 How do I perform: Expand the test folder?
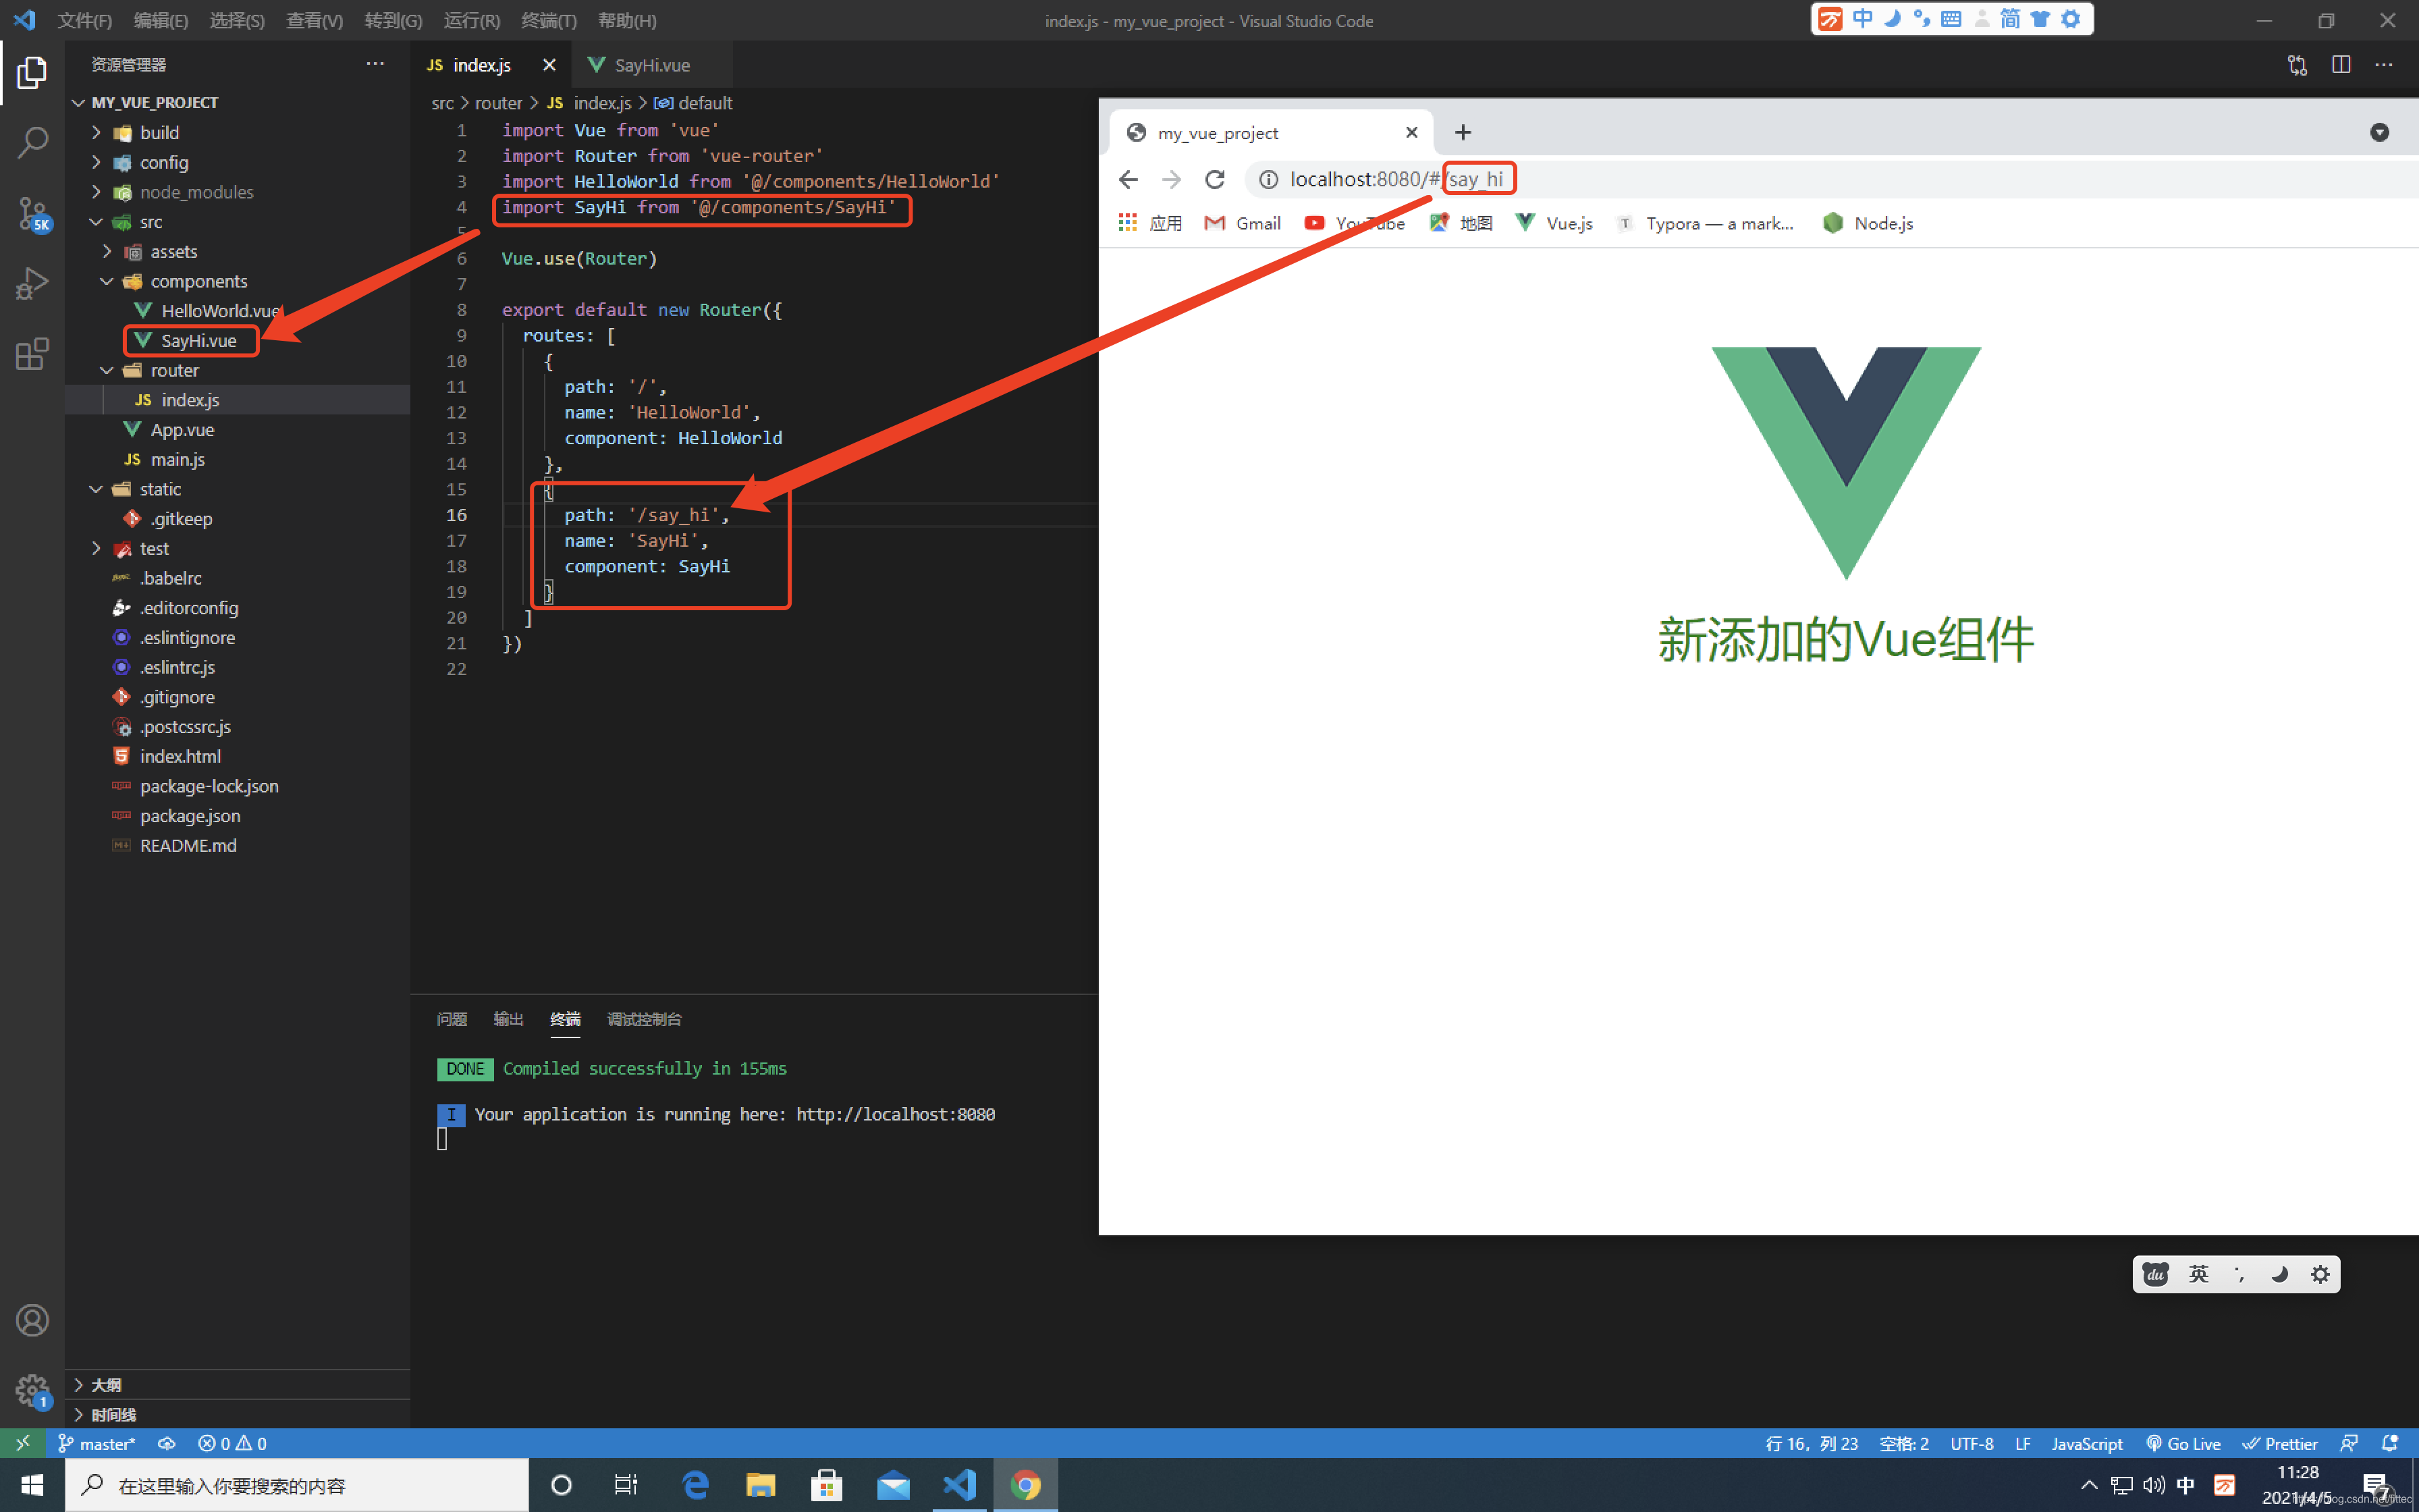96,548
